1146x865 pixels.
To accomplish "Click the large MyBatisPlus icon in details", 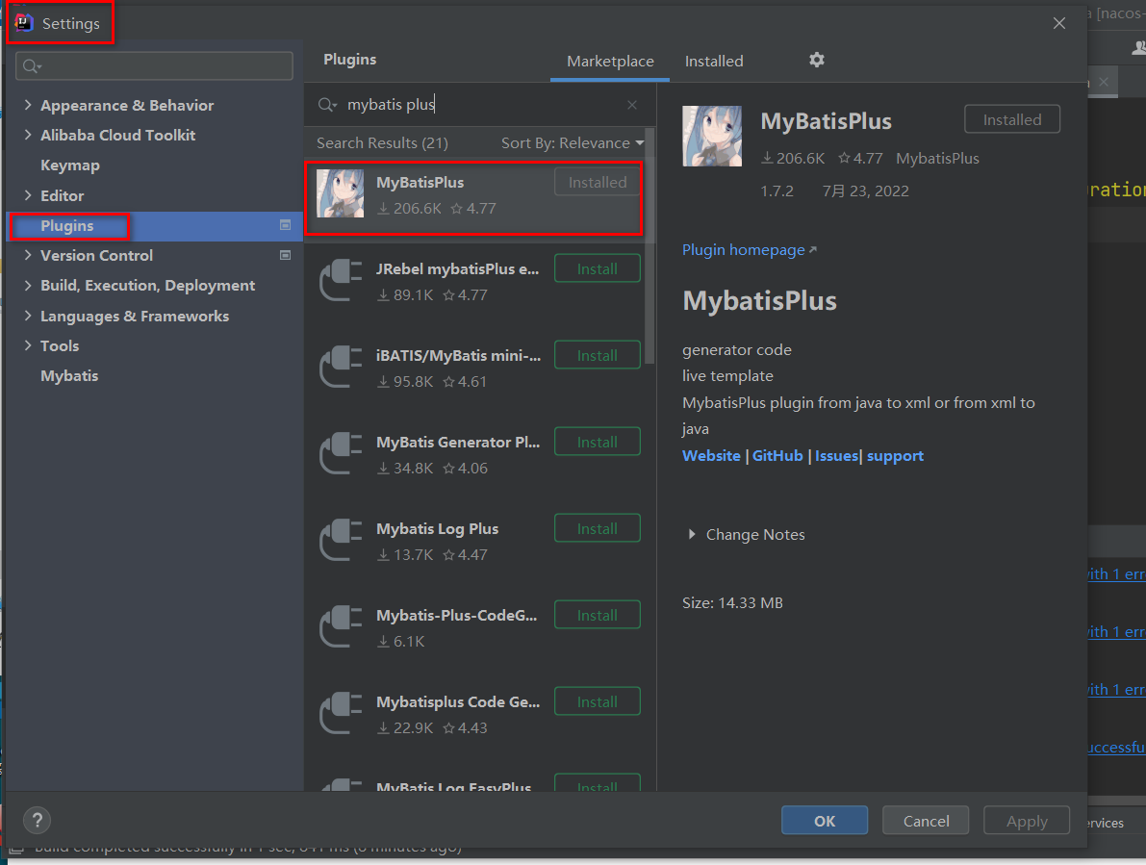I will click(712, 136).
